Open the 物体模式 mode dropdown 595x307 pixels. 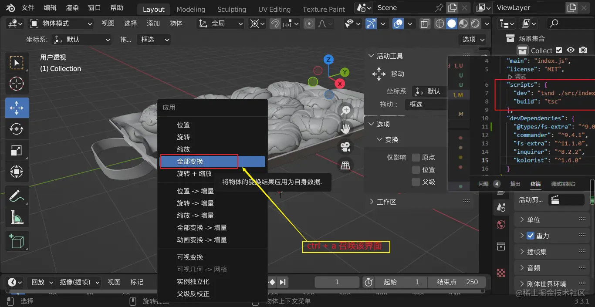tap(61, 24)
